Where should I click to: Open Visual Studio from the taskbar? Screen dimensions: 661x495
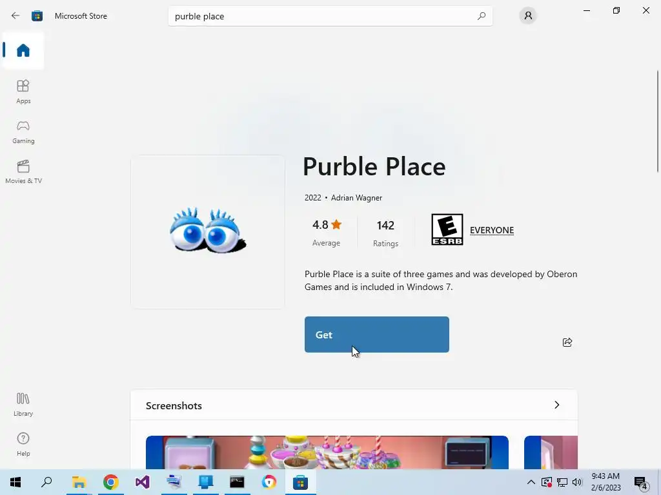tap(143, 482)
